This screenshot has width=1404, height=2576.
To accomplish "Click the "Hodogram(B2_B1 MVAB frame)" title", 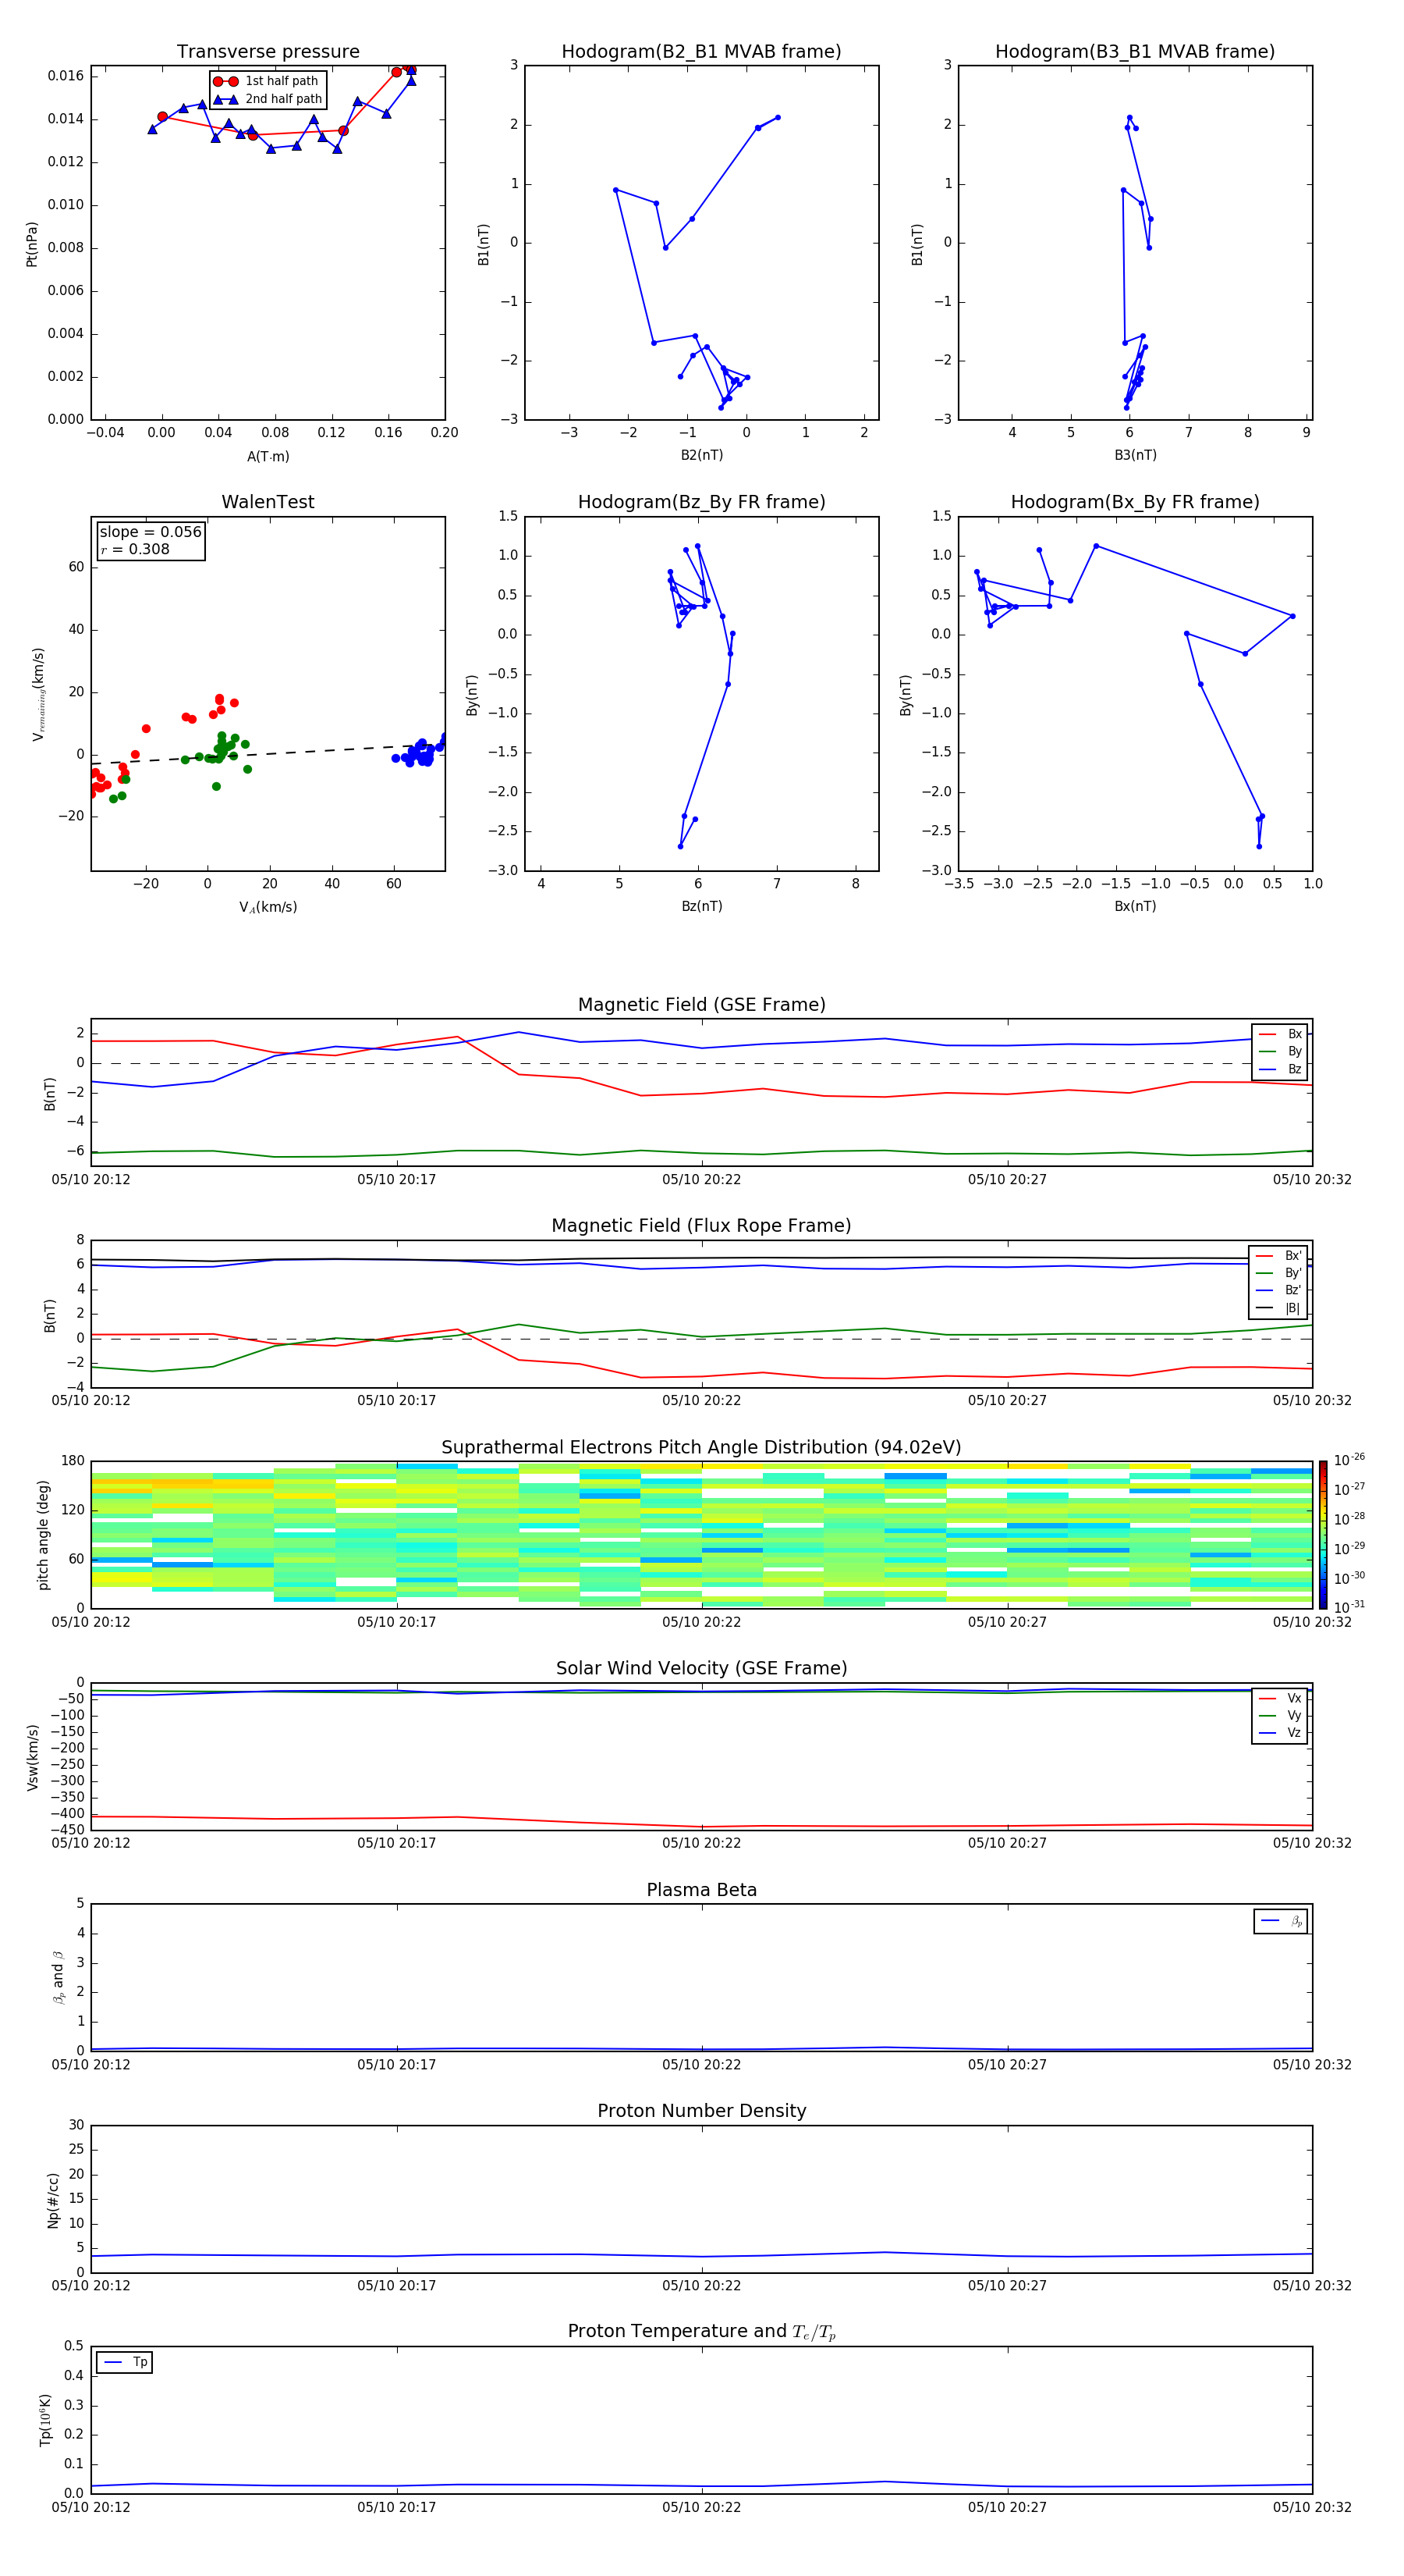I will [x=701, y=52].
